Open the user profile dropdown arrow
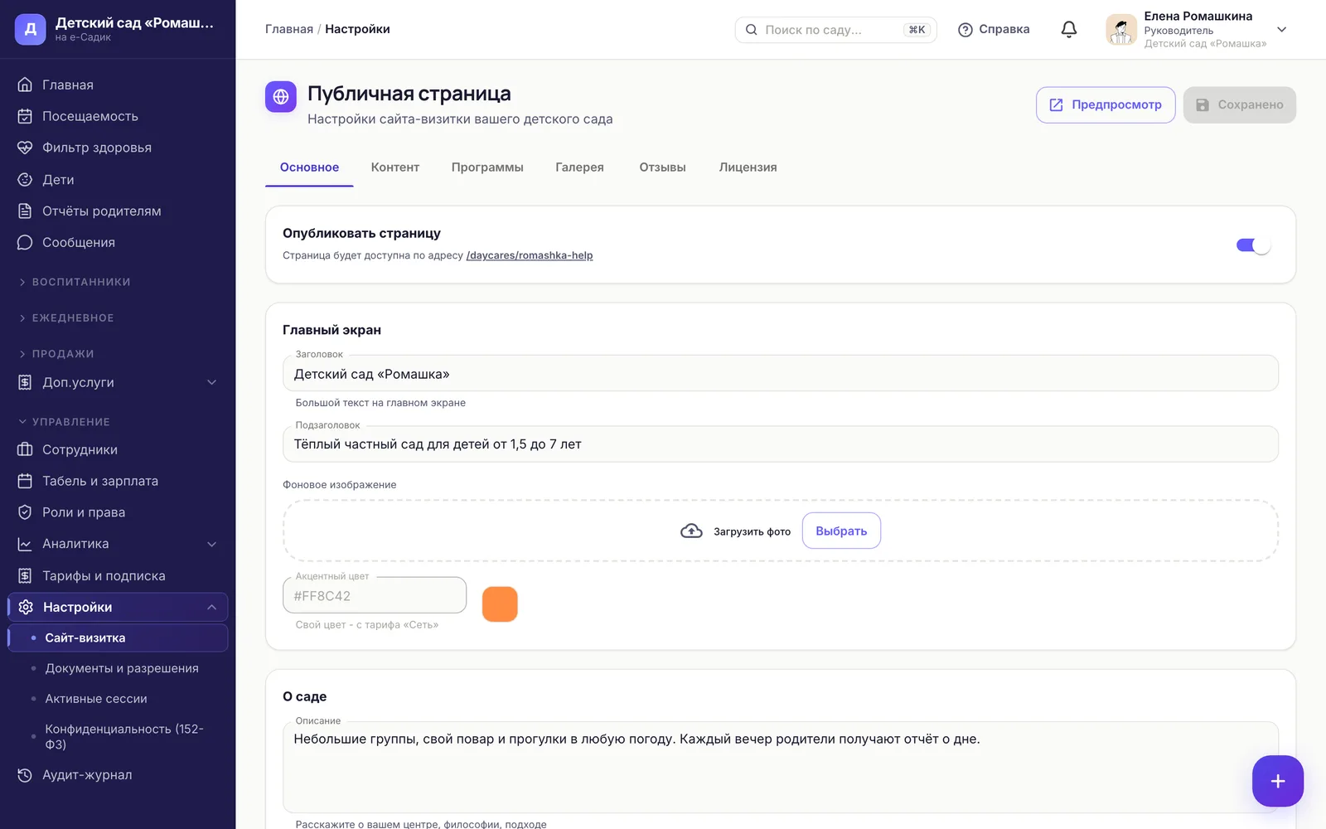1326x829 pixels. click(x=1281, y=29)
